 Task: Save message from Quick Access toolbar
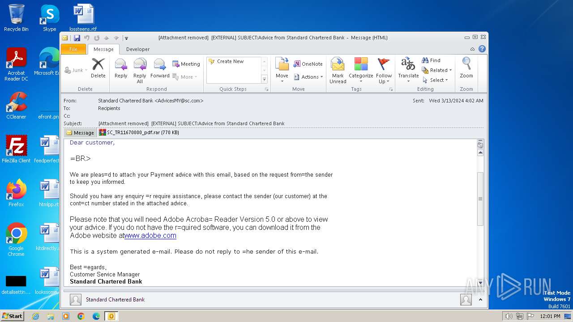coord(77,38)
